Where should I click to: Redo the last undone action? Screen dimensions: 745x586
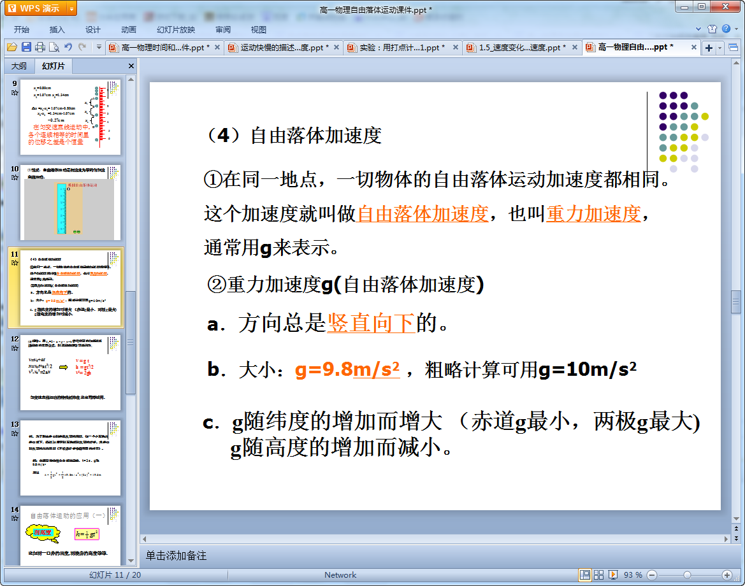pyautogui.click(x=82, y=47)
